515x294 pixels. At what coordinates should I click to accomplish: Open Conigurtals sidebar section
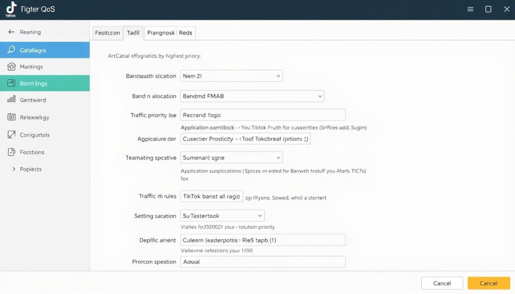(x=45, y=135)
